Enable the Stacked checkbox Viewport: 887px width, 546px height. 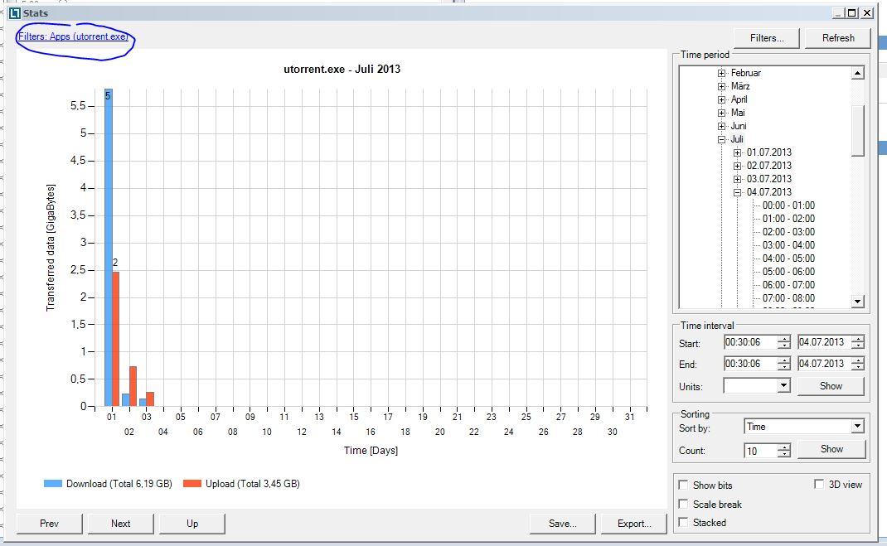683,522
